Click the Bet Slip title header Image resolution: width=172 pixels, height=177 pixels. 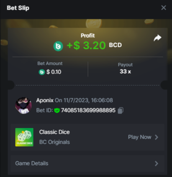18,8
